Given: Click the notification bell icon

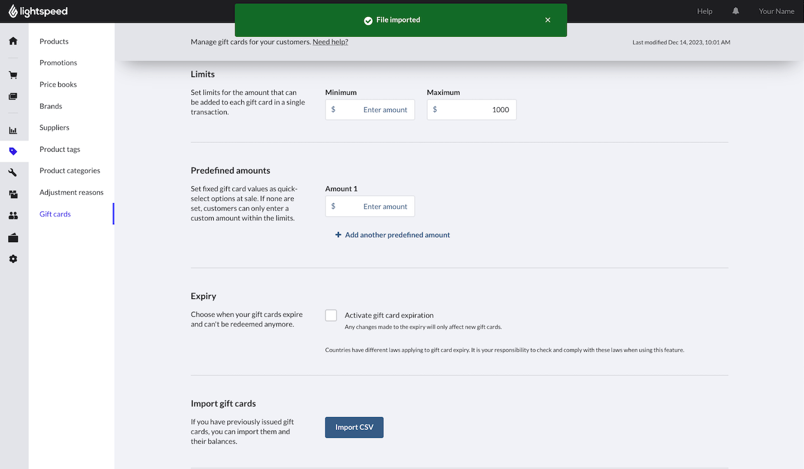Looking at the screenshot, I should click(735, 11).
